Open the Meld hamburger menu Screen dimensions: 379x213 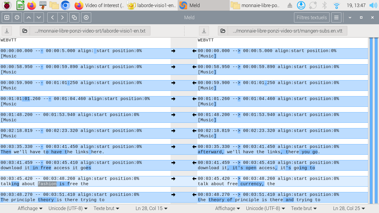pos(336,17)
